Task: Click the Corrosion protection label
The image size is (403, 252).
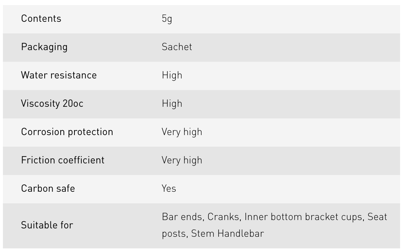Action: pyautogui.click(x=67, y=132)
